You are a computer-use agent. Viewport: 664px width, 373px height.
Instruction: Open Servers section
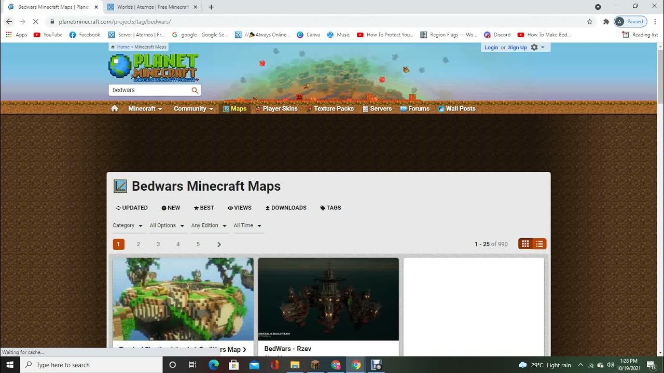[377, 109]
